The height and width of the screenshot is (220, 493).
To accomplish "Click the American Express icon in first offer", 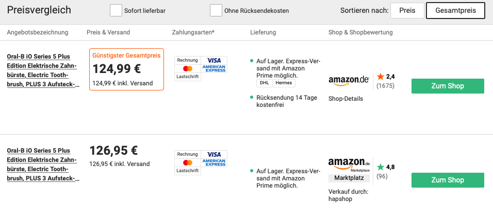I will 214,69.
